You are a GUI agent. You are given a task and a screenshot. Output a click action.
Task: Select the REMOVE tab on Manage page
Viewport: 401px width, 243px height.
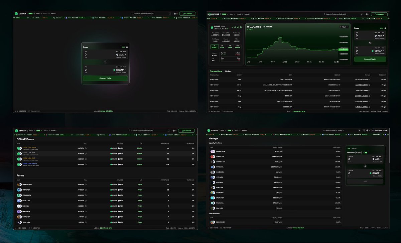pyautogui.click(x=354, y=148)
